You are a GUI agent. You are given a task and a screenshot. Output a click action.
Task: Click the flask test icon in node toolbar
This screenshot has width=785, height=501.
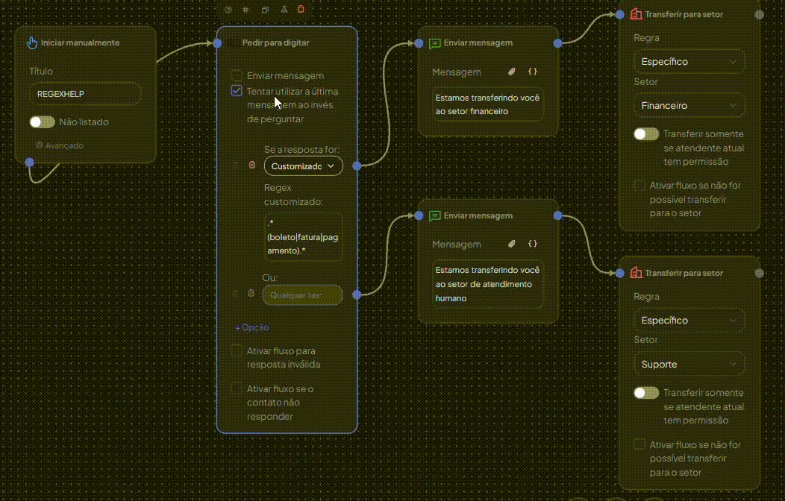[x=284, y=10]
